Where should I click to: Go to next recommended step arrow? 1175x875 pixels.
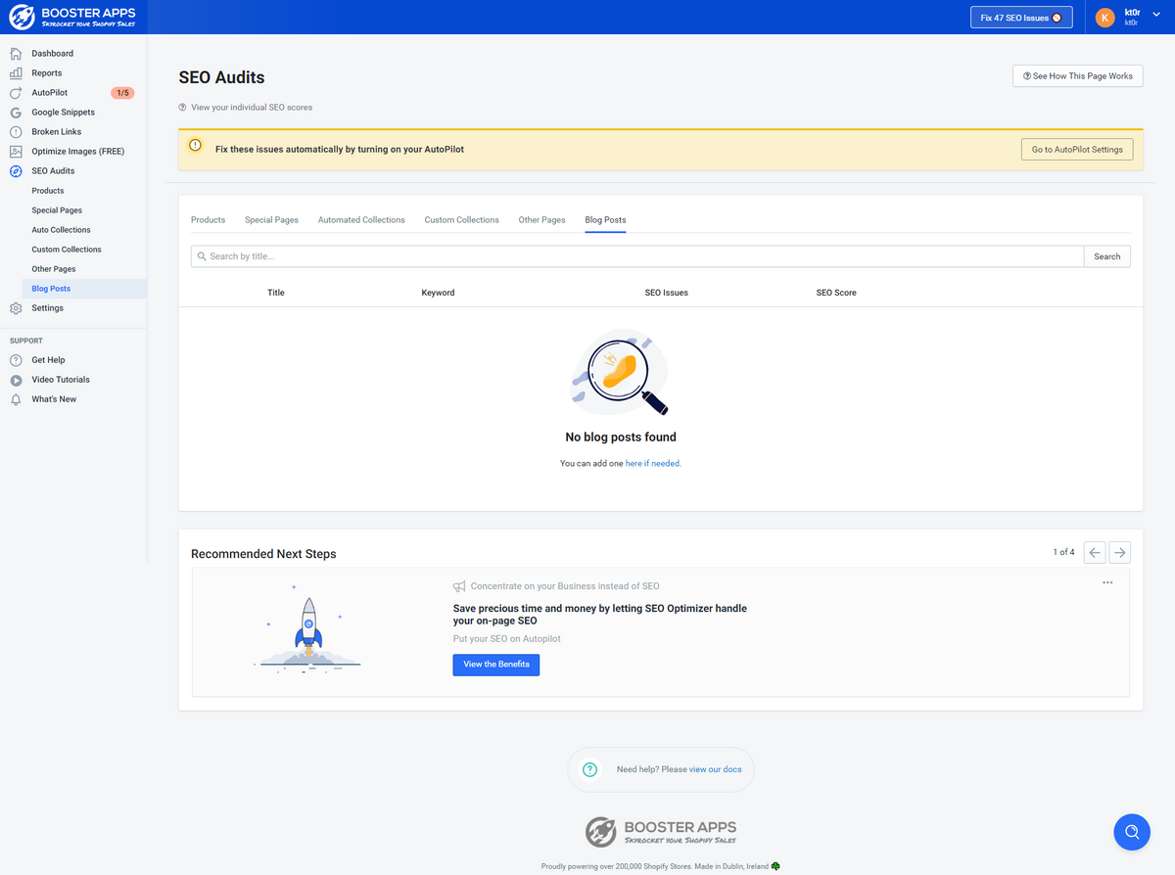pyautogui.click(x=1119, y=553)
